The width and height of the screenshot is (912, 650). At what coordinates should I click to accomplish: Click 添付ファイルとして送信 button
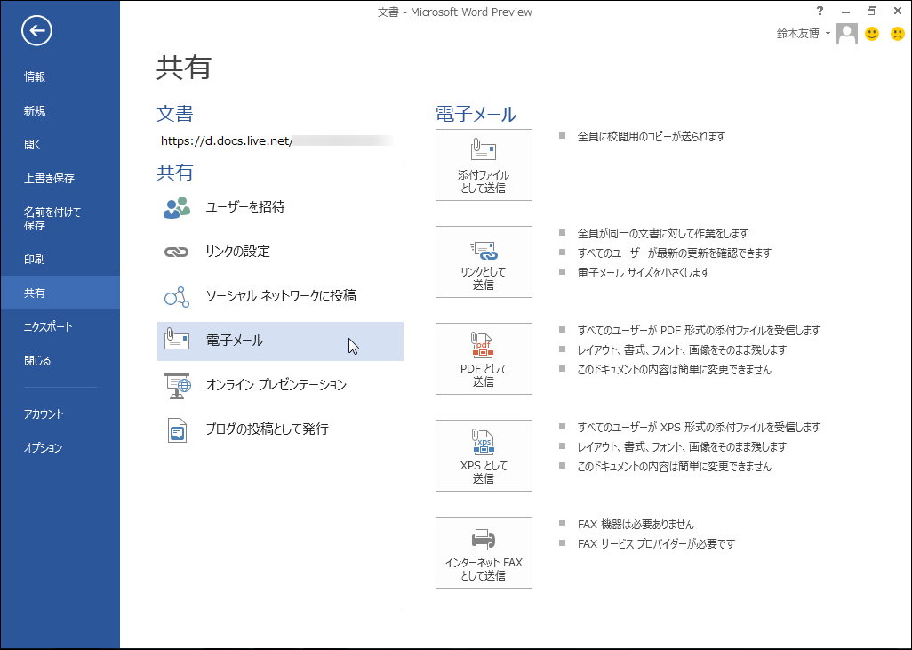click(484, 165)
